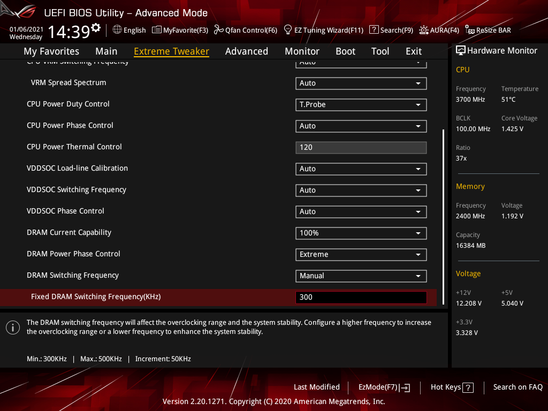
Task: Click the Hardware Monitor icon
Action: click(461, 51)
